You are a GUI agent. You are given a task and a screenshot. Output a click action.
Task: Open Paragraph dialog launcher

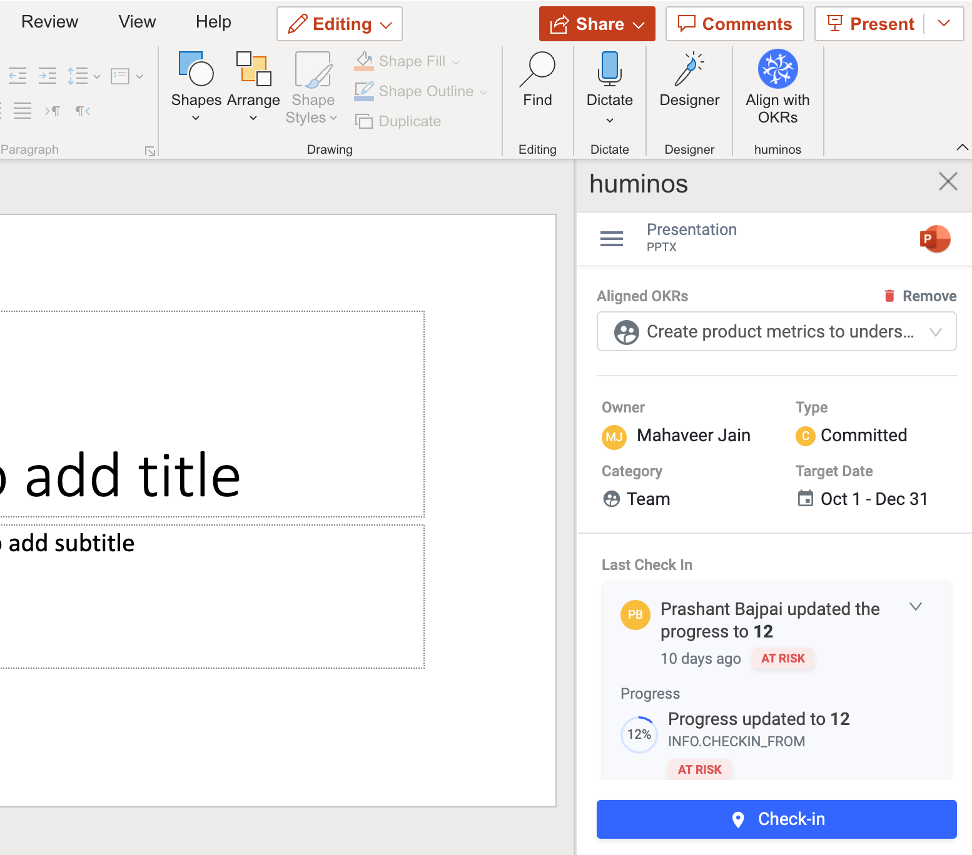pos(150,151)
